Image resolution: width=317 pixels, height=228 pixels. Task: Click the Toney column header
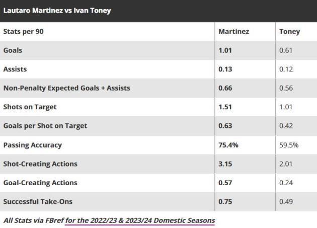click(x=289, y=31)
